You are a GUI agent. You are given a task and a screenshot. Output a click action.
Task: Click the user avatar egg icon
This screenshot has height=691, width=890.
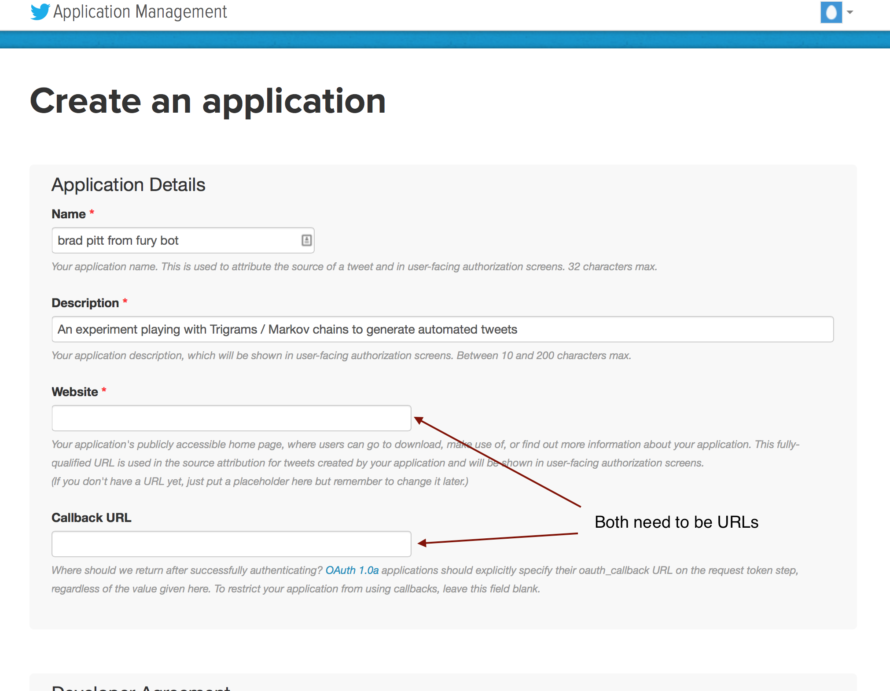pos(831,12)
